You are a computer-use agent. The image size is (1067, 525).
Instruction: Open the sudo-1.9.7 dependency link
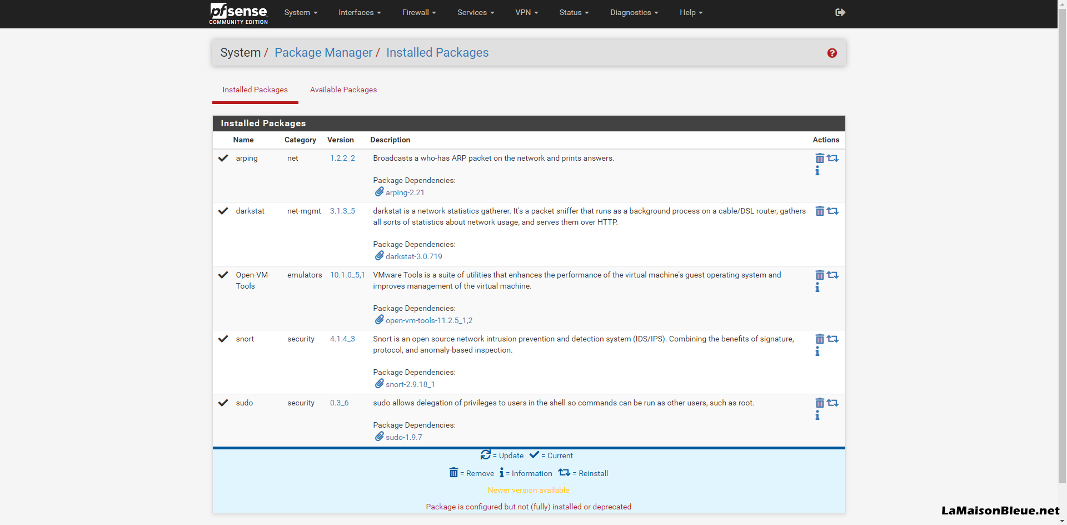point(404,438)
